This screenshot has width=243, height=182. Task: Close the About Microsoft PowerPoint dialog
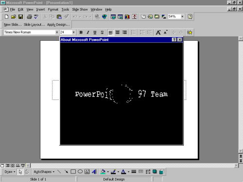180,40
